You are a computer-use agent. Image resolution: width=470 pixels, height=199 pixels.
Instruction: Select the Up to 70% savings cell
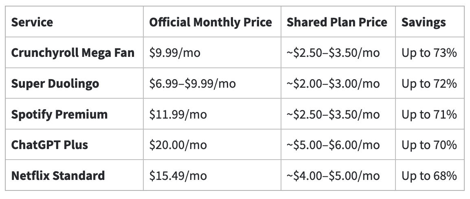(x=429, y=145)
